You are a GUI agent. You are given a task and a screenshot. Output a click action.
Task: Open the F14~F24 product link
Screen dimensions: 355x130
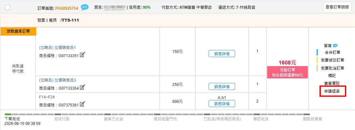pos(47,97)
